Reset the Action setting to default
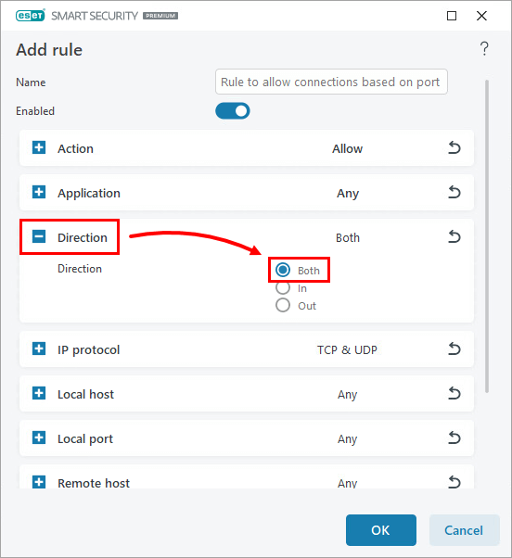The height and width of the screenshot is (558, 512). point(454,147)
